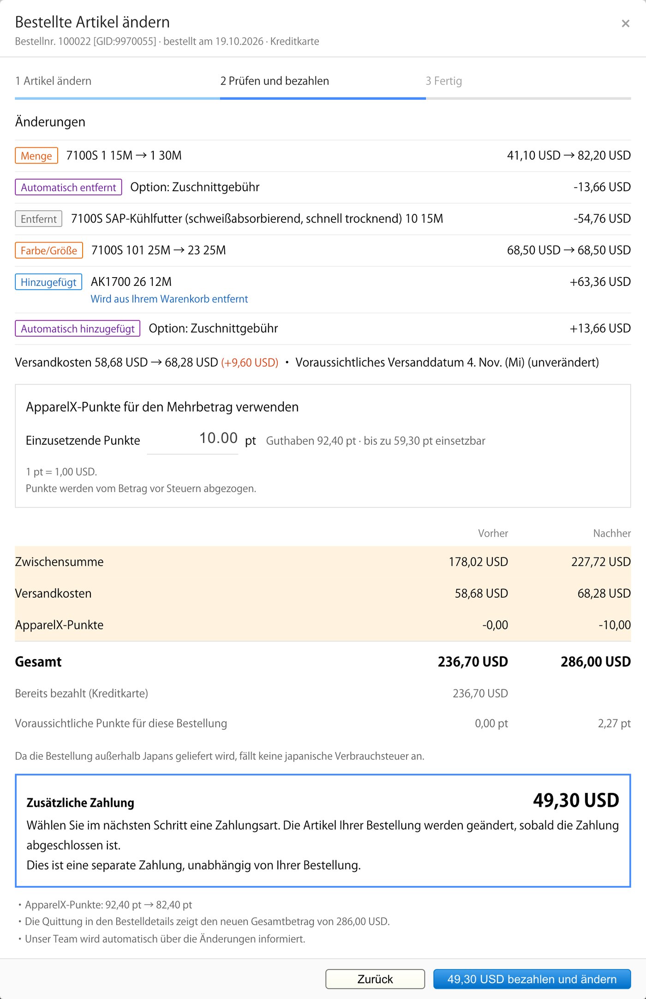Viewport: 646px width, 999px height.
Task: Click the grey Entfernt tag
Action: (x=39, y=219)
